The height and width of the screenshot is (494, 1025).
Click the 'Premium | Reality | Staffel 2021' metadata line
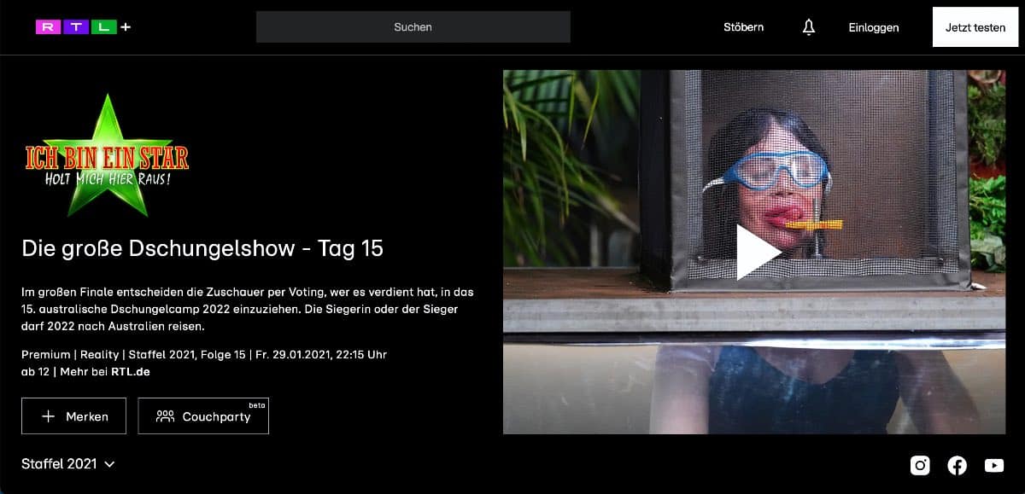pyautogui.click(x=204, y=354)
